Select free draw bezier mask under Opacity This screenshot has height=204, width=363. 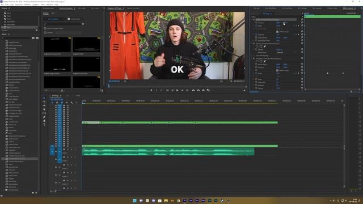pos(265,46)
